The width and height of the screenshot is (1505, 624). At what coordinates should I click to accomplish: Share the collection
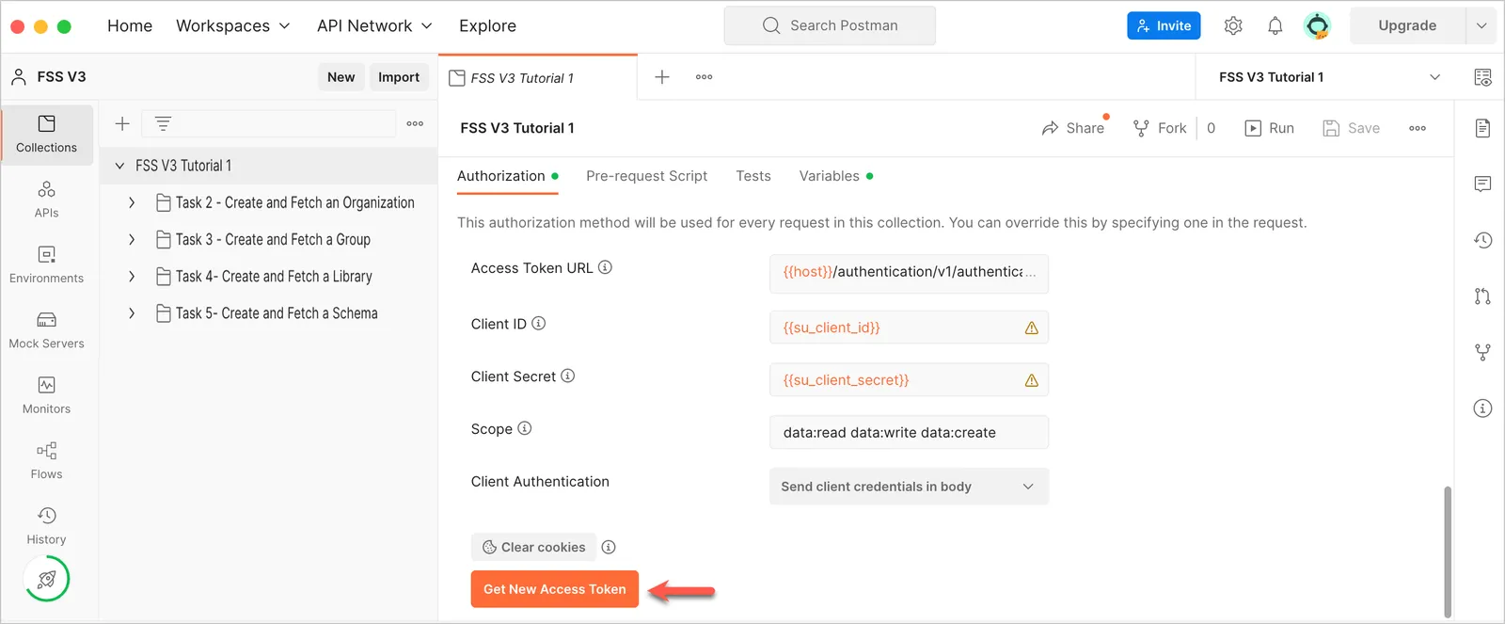1073,128
